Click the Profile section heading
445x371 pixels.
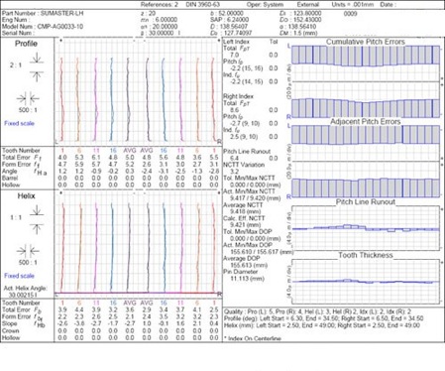pos(26,44)
